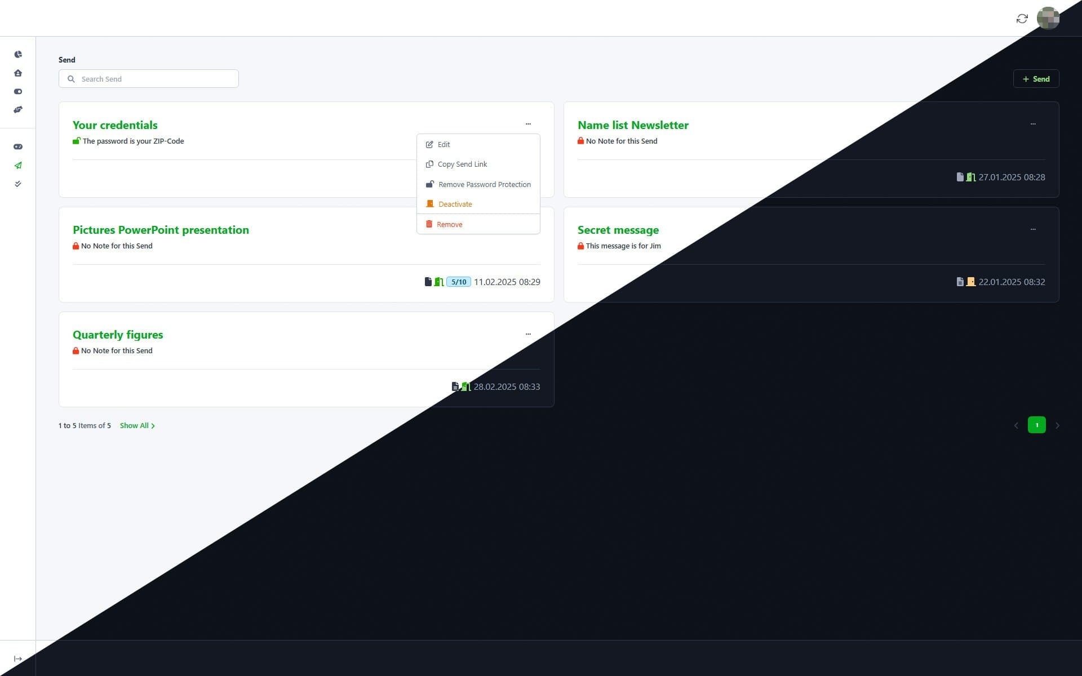Click the + Send button
The image size is (1082, 676).
click(x=1036, y=78)
